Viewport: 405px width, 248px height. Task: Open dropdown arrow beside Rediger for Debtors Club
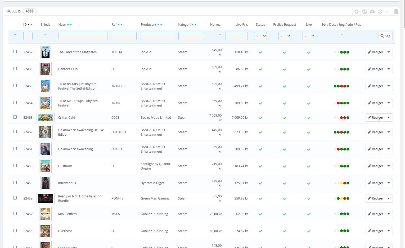389,69
